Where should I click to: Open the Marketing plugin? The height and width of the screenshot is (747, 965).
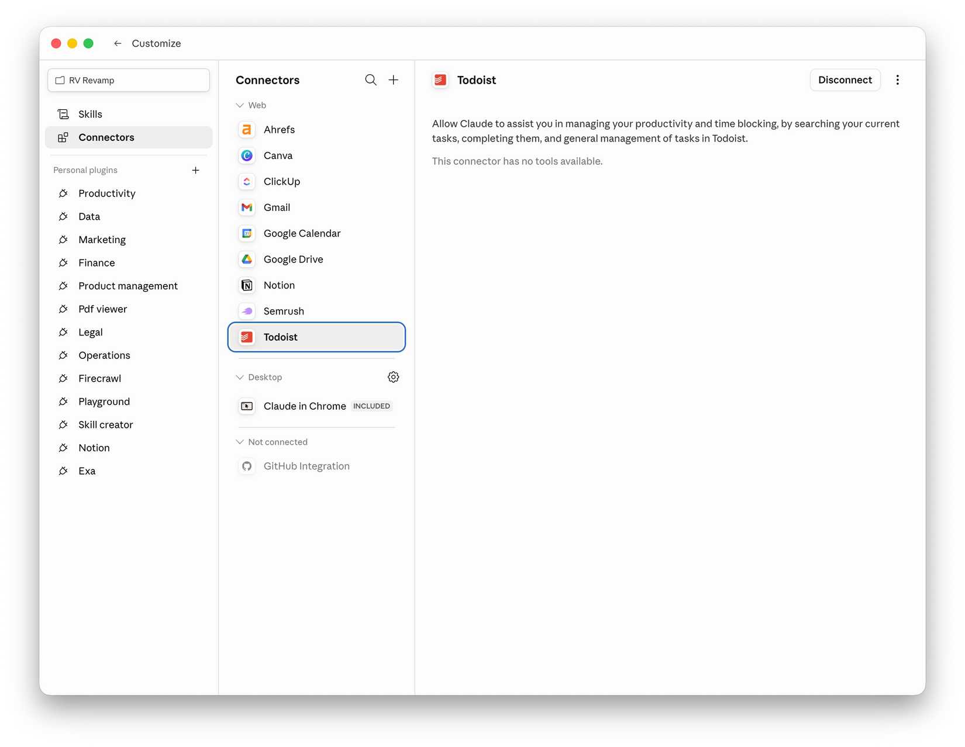[x=129, y=240]
